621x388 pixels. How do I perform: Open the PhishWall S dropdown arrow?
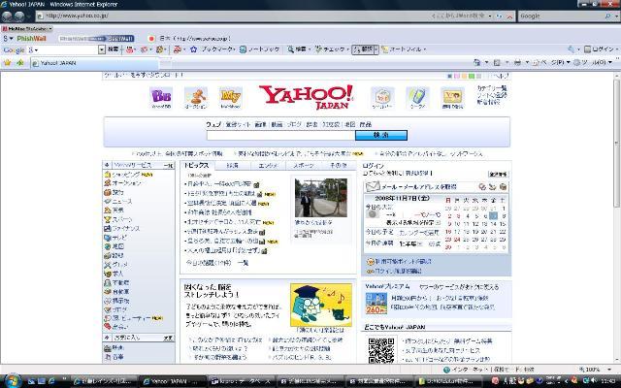pyautogui.click(x=11, y=39)
